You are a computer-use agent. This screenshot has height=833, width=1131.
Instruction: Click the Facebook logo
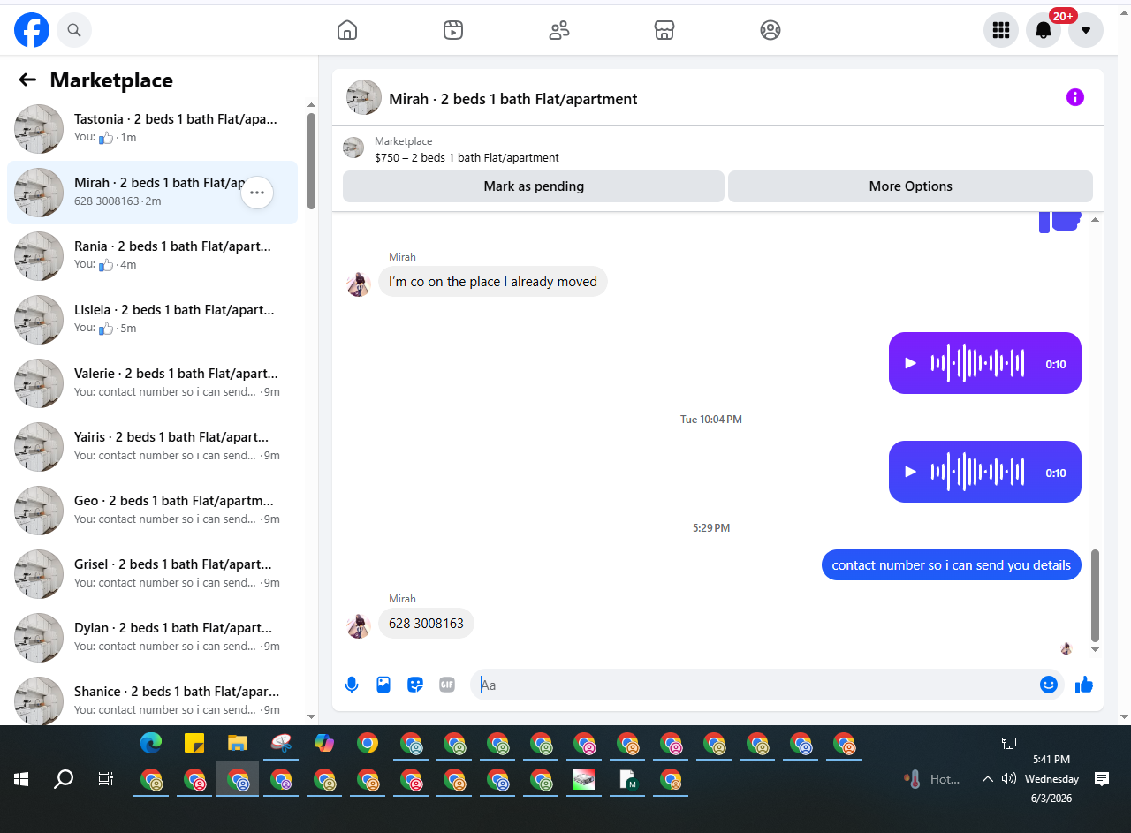(x=32, y=30)
